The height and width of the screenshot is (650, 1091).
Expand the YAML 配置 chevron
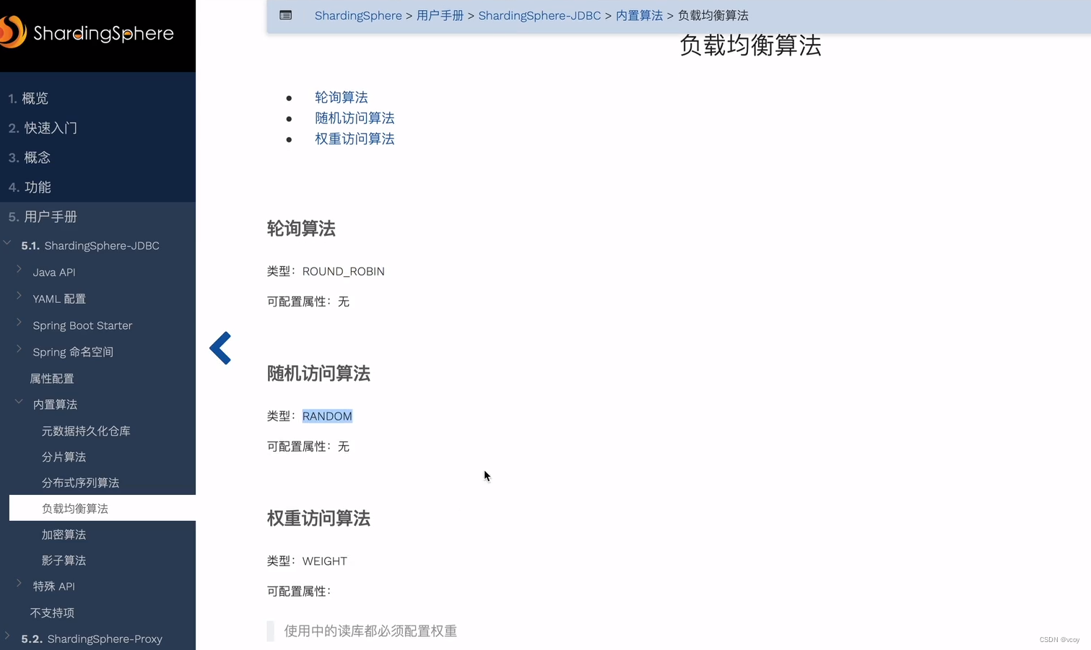(x=19, y=296)
